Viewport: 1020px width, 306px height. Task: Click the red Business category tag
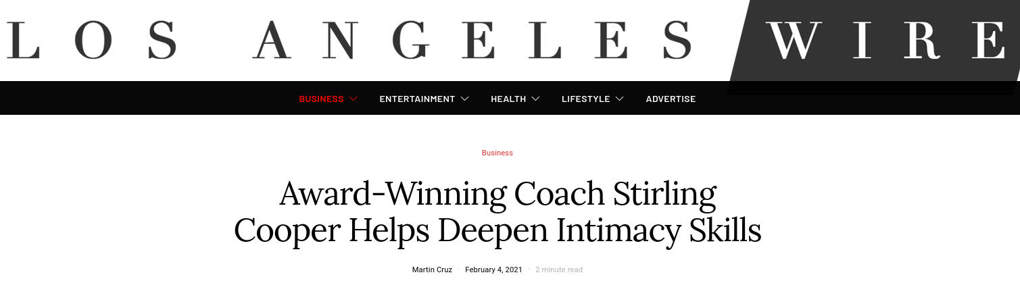[x=497, y=153]
